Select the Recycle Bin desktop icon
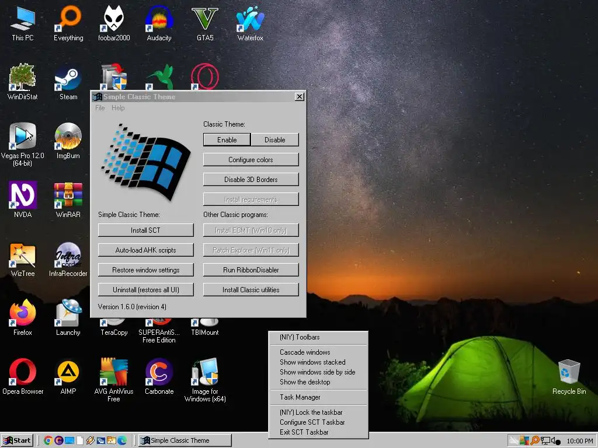The height and width of the screenshot is (448, 598). pos(569,377)
